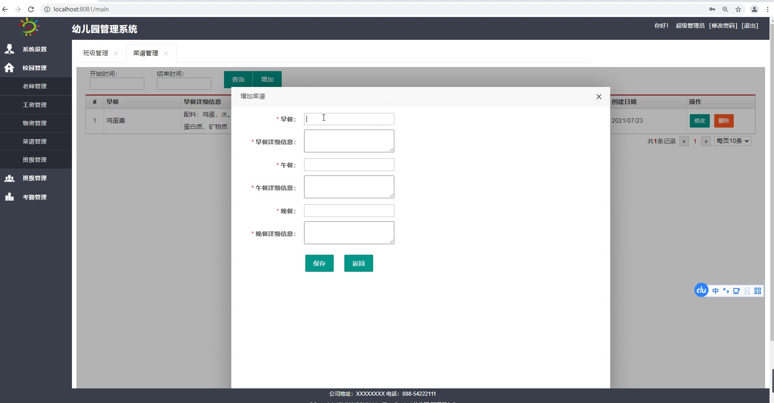Click the browser address bar URL
The width and height of the screenshot is (774, 403).
(81, 9)
